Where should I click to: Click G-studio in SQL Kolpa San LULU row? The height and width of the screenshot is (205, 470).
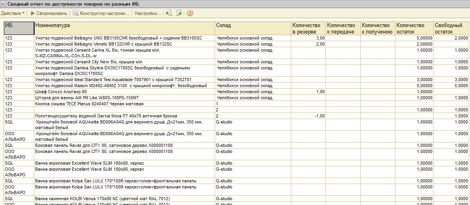tap(253, 181)
